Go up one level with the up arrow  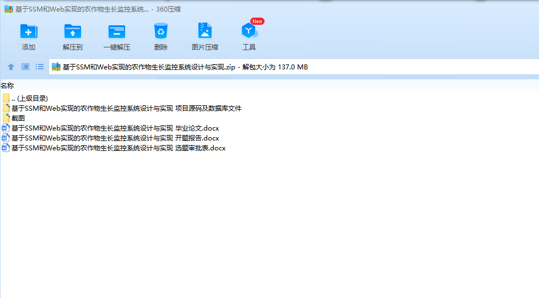(x=11, y=67)
